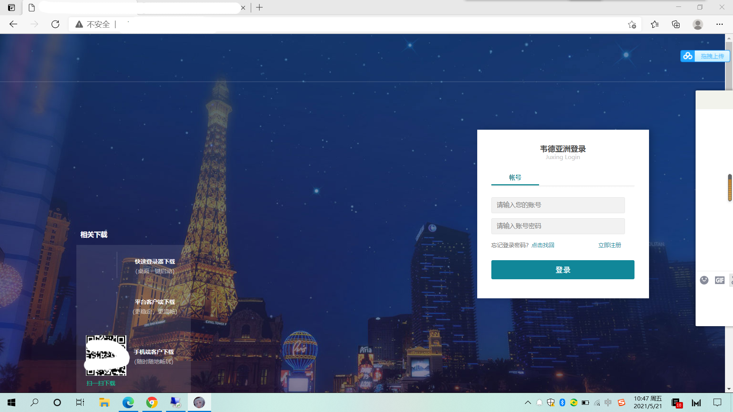Screen dimensions: 733x412
Task: Open the browser profile avatar
Action: coord(698,24)
